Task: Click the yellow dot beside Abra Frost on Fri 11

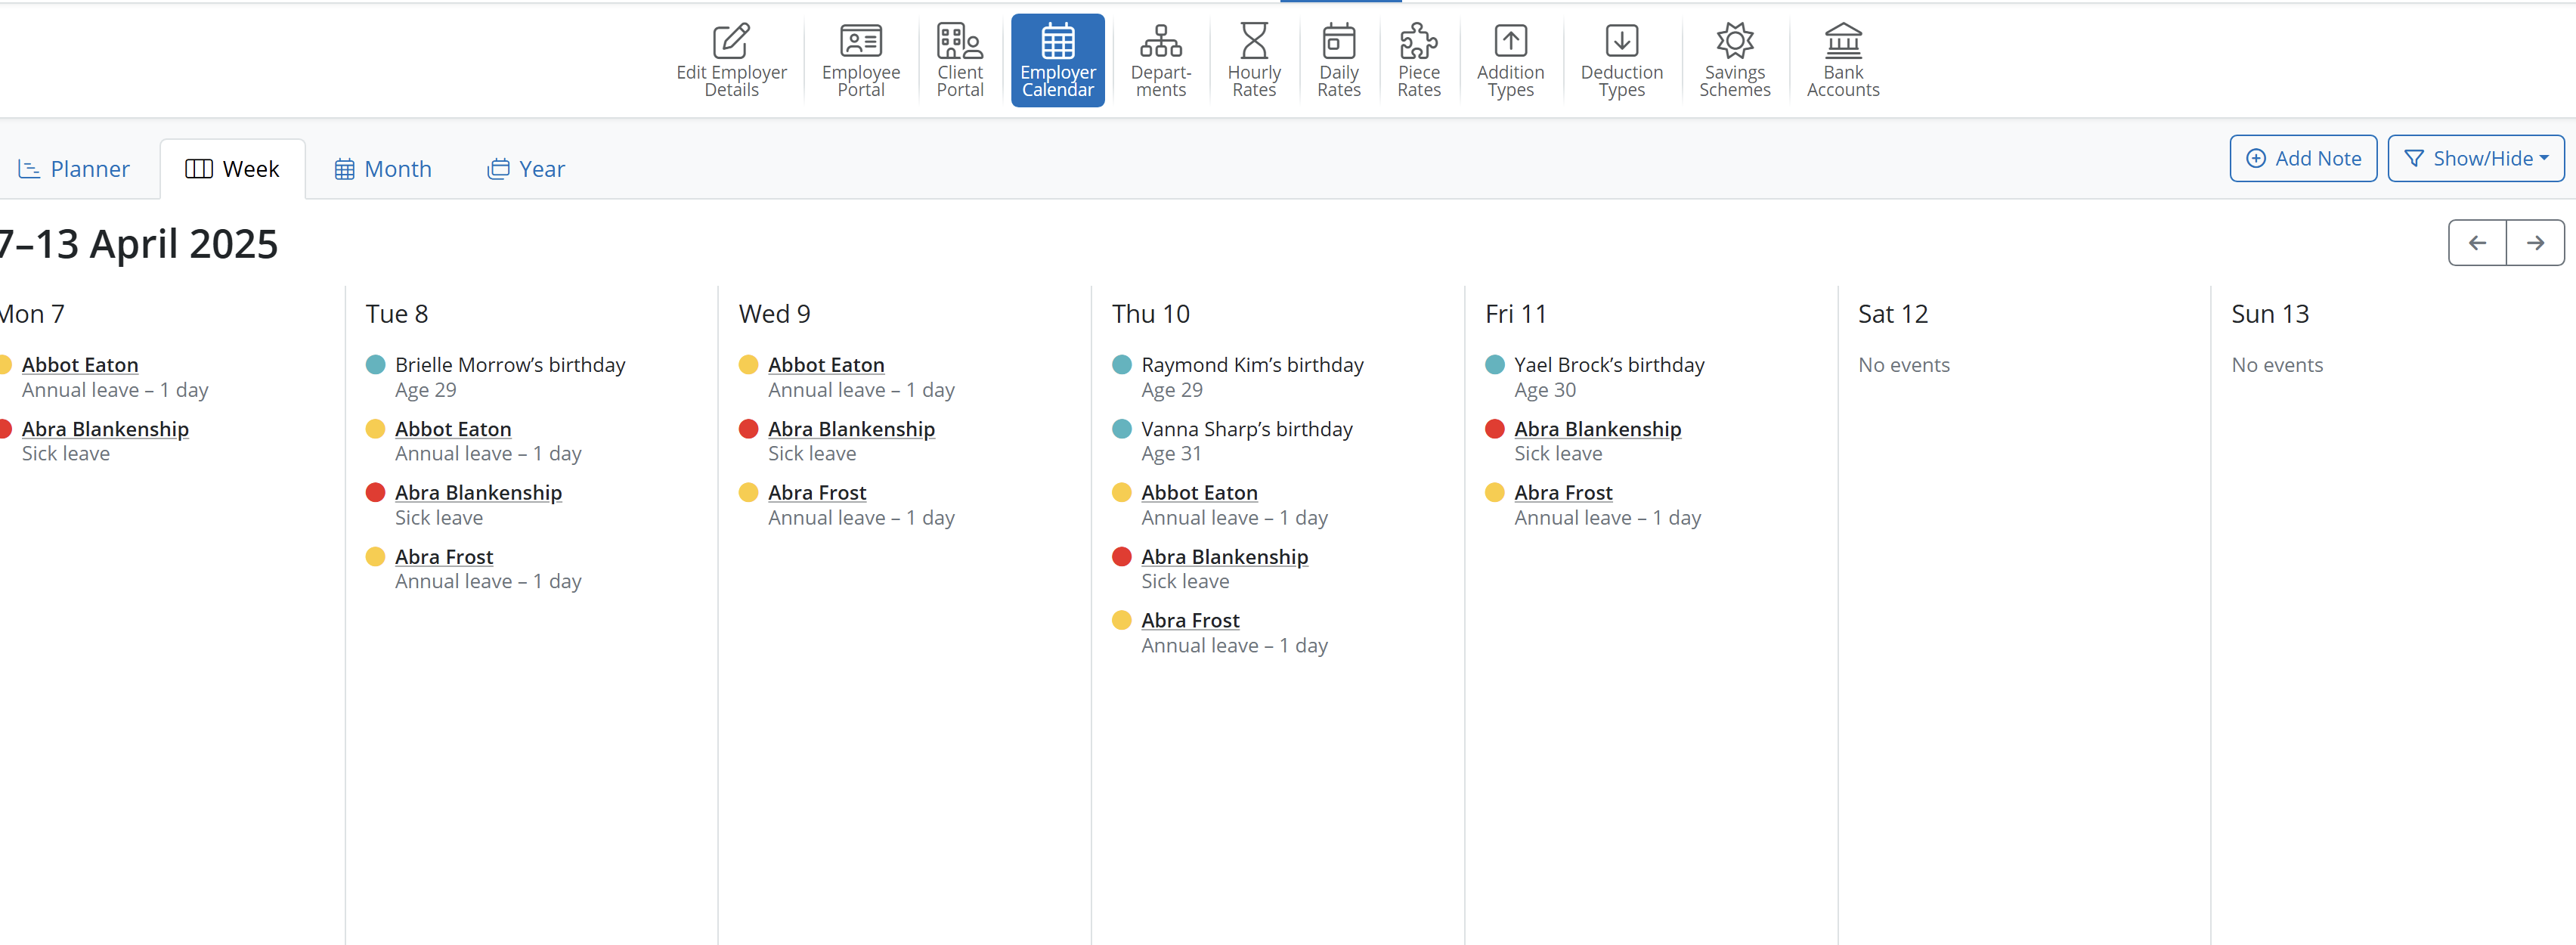Action: pyautogui.click(x=1494, y=492)
